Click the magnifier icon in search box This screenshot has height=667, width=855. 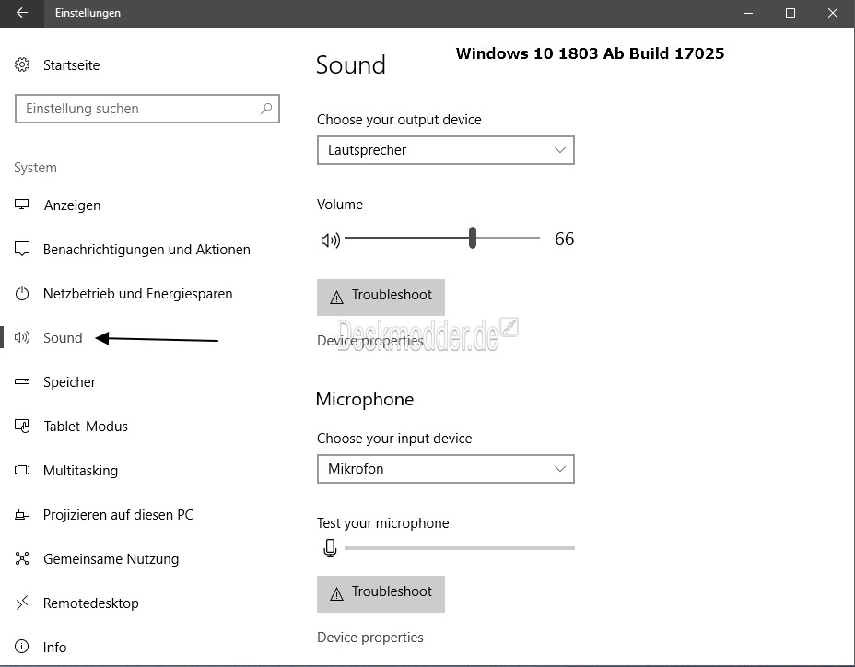pyautogui.click(x=266, y=109)
